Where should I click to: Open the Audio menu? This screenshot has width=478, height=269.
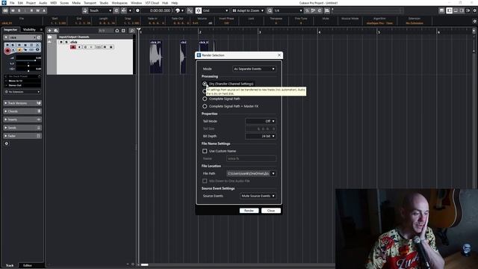[43, 3]
